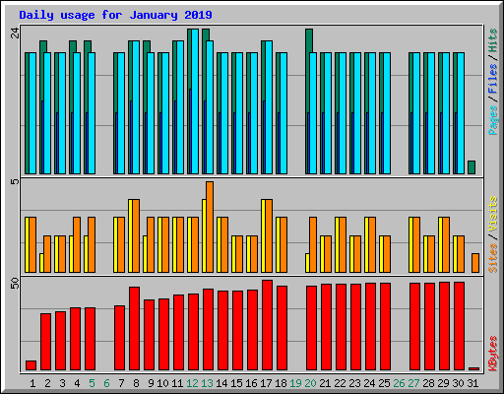Select weekend day label 20
Screen dimensions: 504x394
[x=310, y=383]
